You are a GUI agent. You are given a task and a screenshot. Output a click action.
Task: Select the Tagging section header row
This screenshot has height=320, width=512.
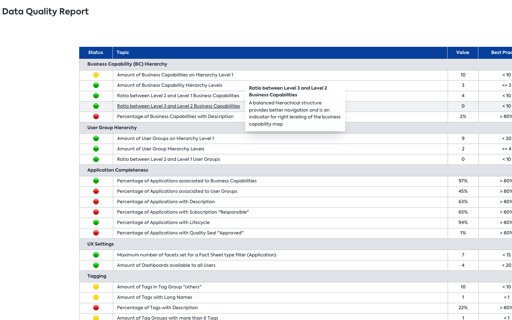(296, 276)
